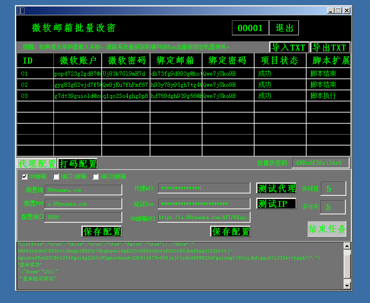The height and width of the screenshot is (303, 370).
Task: Click the 登录成功 log line
Action: click(x=30, y=265)
